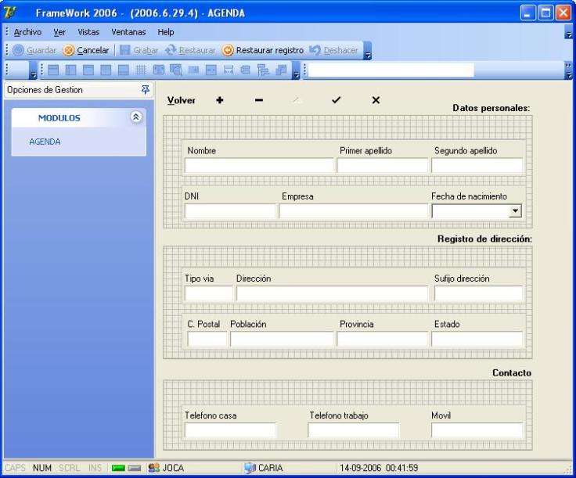
Task: Focus the Primer apellido field
Action: pyautogui.click(x=383, y=165)
